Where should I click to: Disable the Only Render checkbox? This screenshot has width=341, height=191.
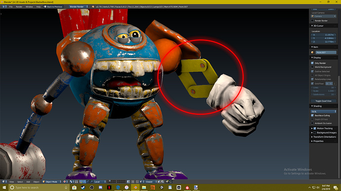[x=312, y=63]
